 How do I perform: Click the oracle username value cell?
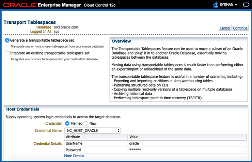135,143
